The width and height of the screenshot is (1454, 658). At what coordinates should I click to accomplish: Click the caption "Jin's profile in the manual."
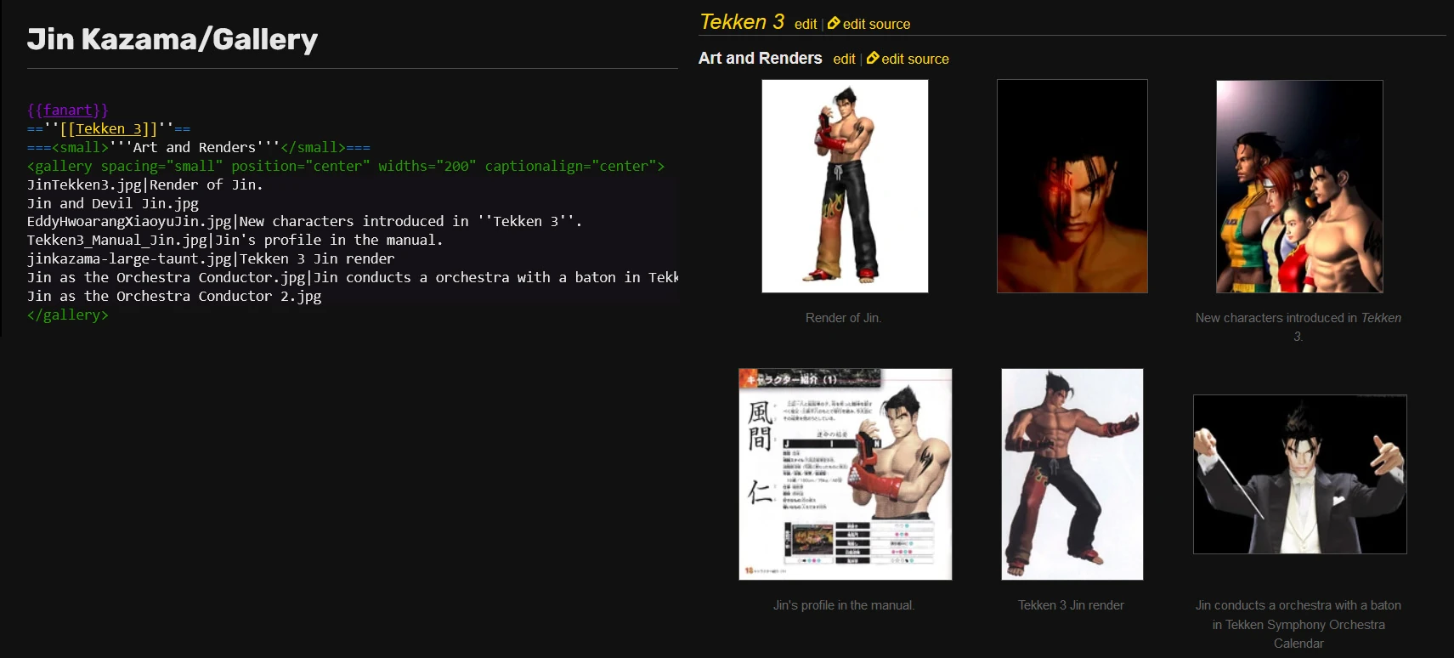(x=844, y=605)
